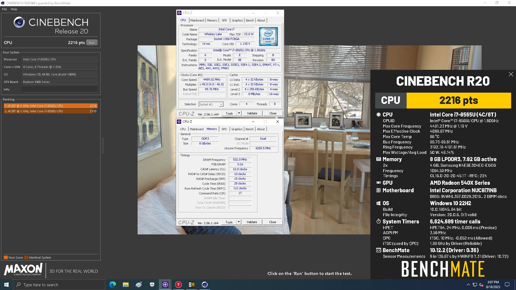Select second ranking entry scoring 2110
The width and height of the screenshot is (516, 290).
pos(51,111)
